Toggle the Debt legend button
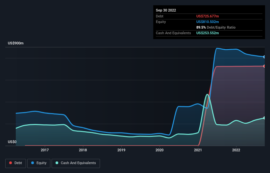Viewport: 270px width, 173px height. (16, 163)
